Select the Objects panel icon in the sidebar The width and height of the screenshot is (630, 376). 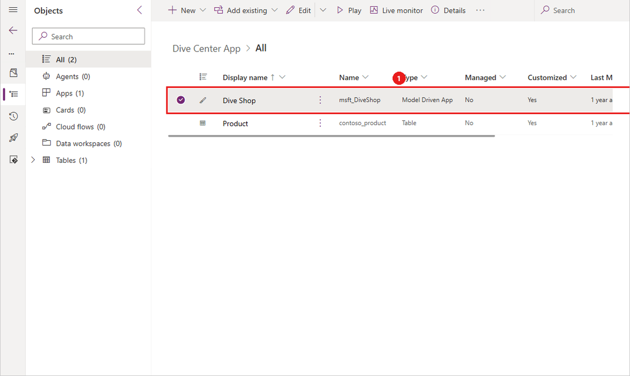13,95
